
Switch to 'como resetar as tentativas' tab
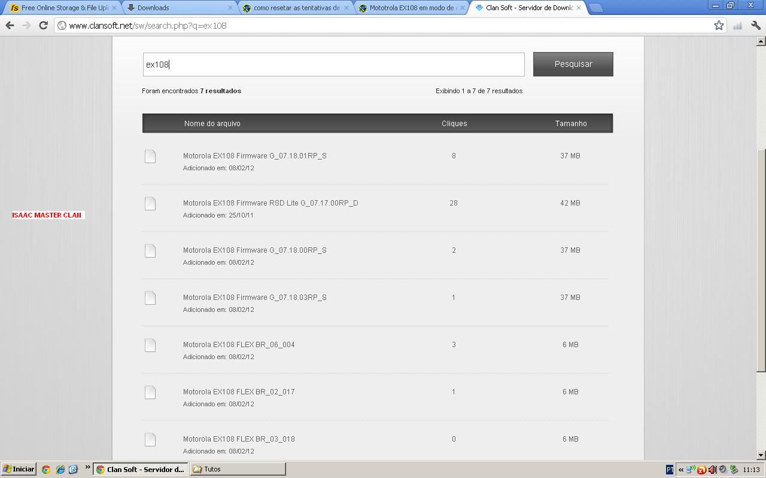point(296,8)
